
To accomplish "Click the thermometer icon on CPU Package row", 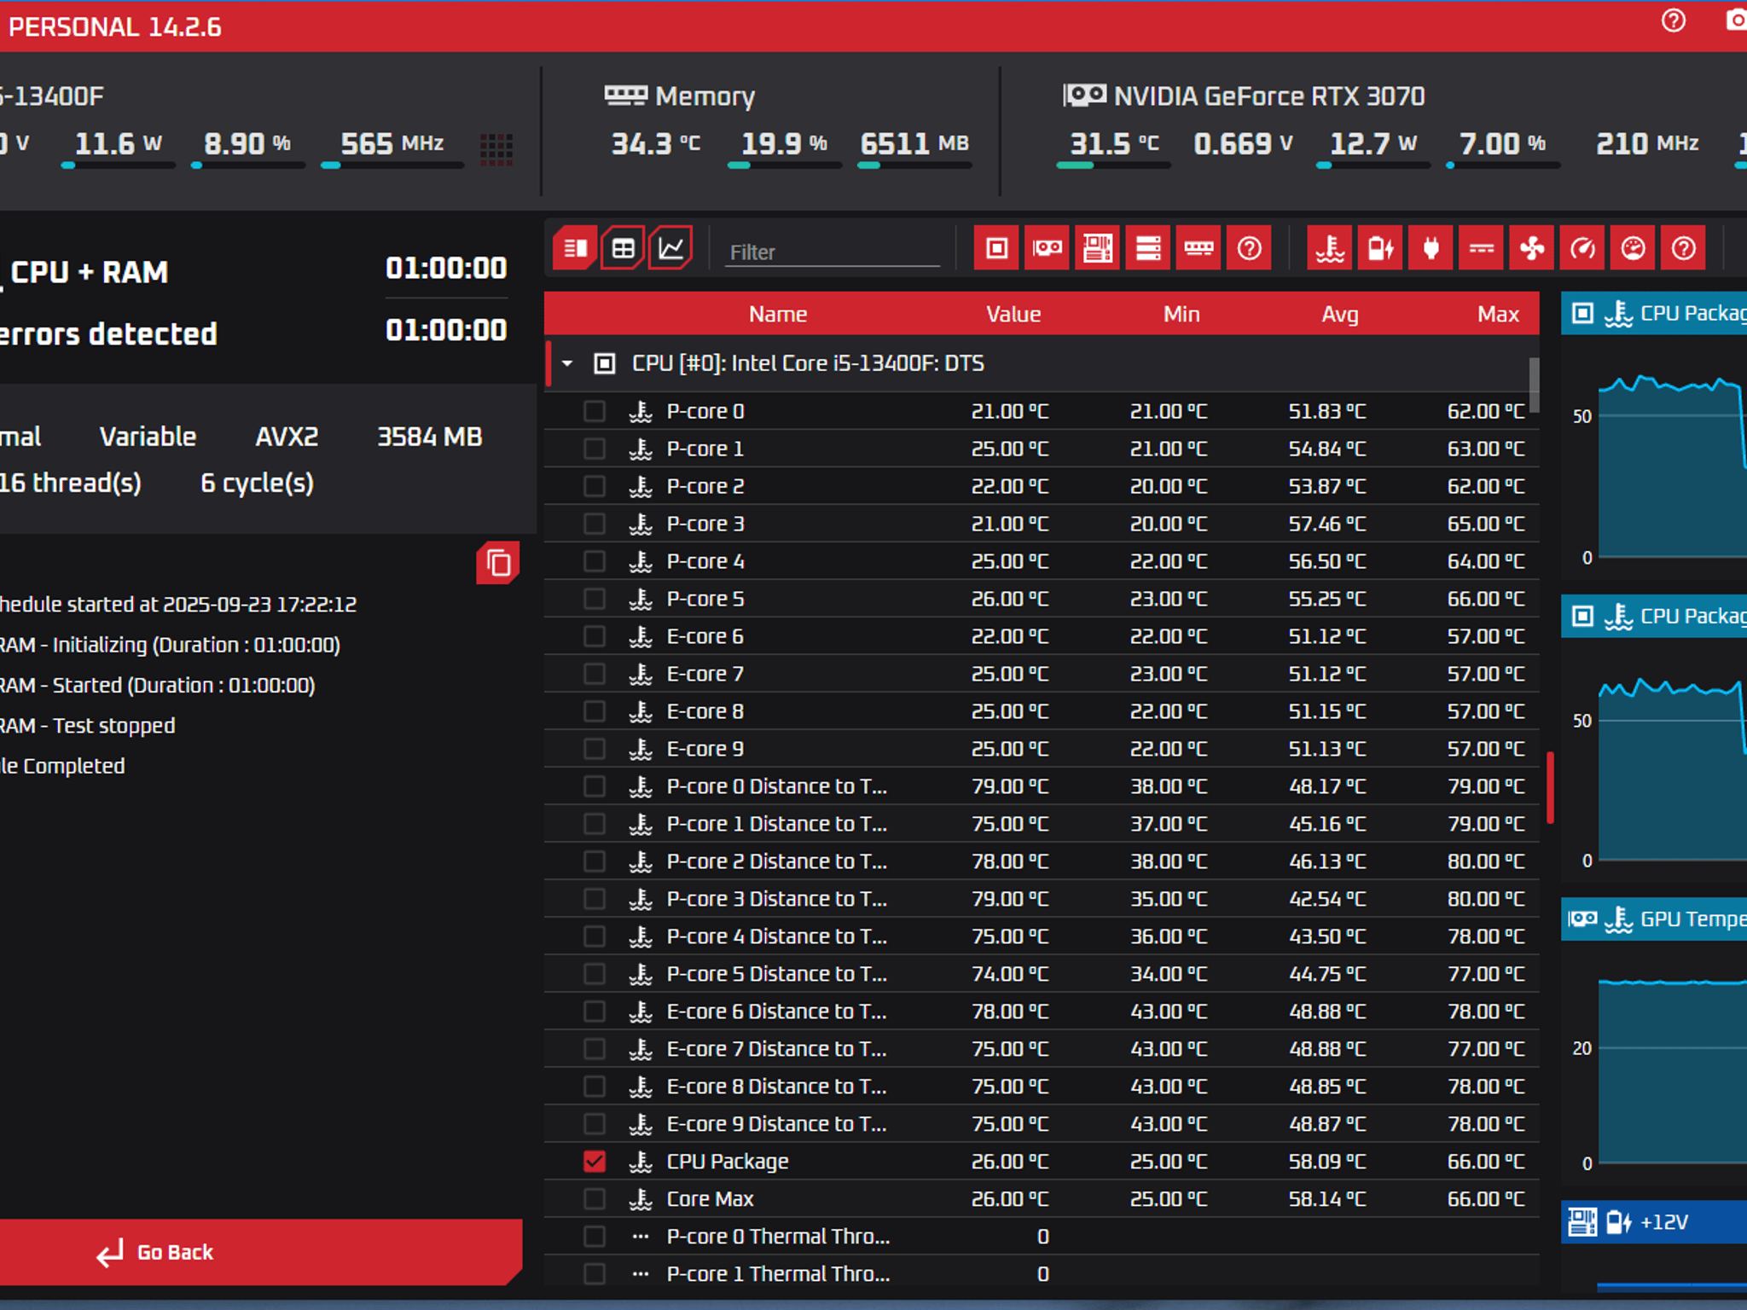I will tap(641, 1162).
